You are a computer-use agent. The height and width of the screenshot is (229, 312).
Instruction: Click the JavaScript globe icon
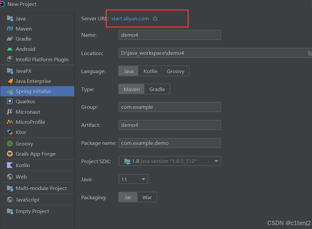point(10,200)
